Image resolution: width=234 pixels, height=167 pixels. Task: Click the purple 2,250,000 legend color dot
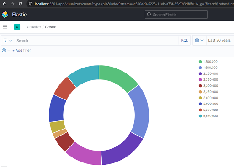(x=200, y=73)
